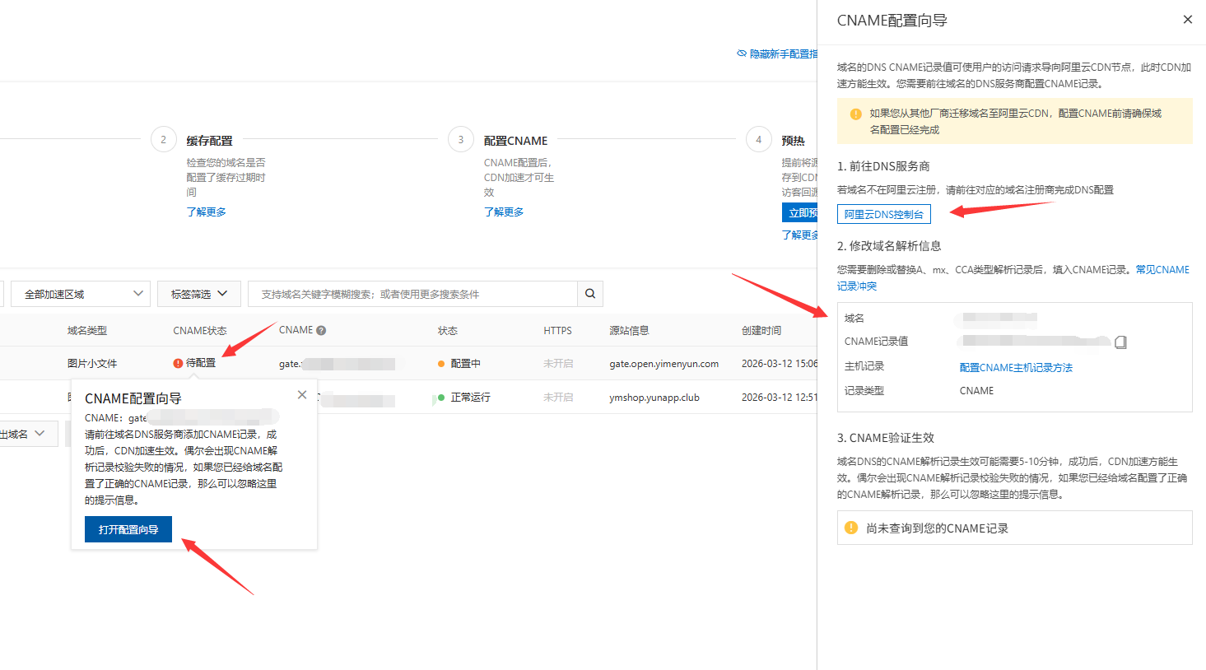
Task: Dismiss the small CNAME配置向导 popover
Action: [x=302, y=395]
